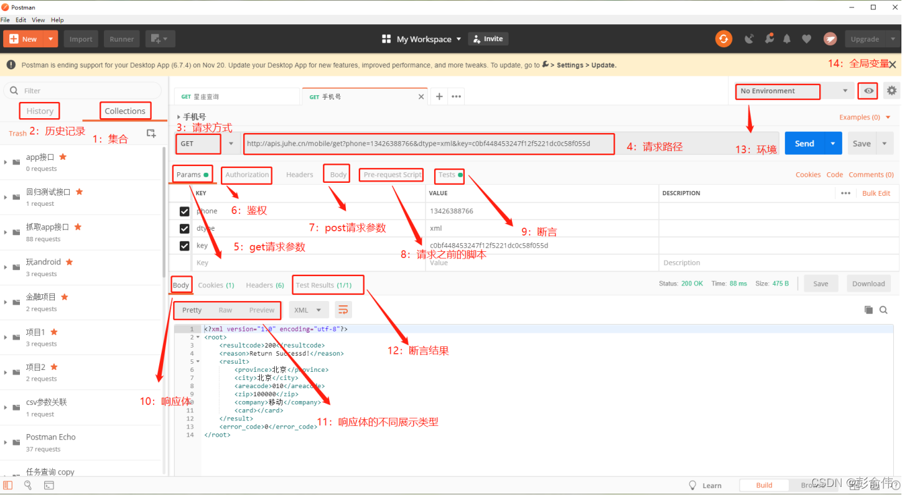This screenshot has width=902, height=495.
Task: Click the new collection icon beside Trash
Action: tap(151, 133)
